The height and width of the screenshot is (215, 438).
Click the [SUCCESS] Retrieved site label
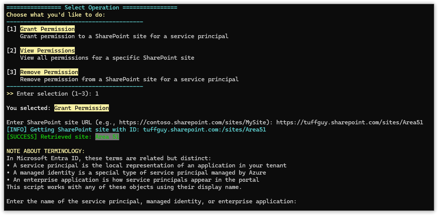coord(49,137)
